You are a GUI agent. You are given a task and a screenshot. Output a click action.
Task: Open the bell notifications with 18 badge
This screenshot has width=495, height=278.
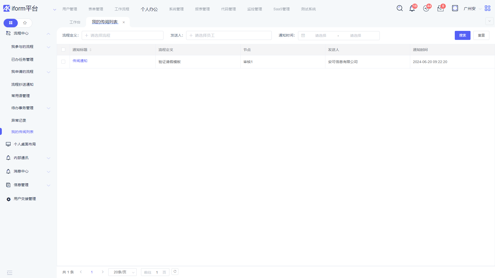coord(412,8)
